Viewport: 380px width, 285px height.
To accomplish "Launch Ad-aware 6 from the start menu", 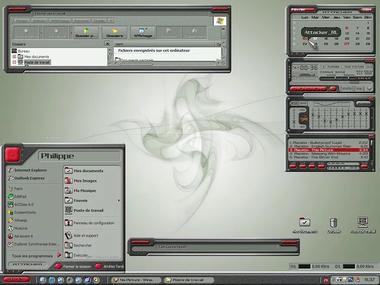I will (x=24, y=235).
